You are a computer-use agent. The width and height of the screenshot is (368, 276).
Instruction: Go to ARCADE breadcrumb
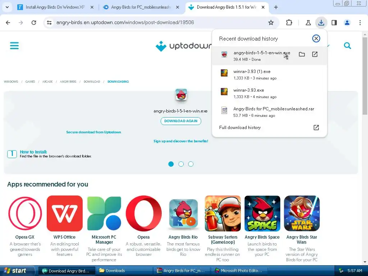pyautogui.click(x=47, y=82)
